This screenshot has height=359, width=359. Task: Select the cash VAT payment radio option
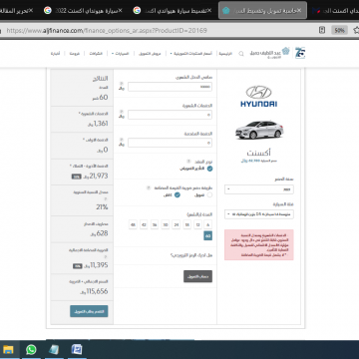coord(178,195)
